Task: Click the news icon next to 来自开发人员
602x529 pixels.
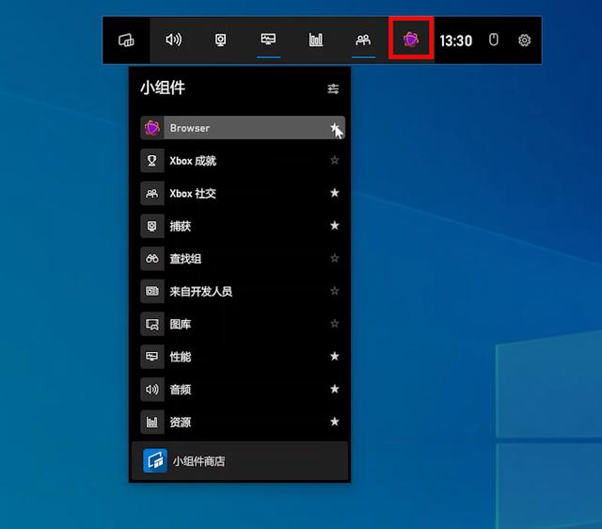Action: (x=152, y=291)
